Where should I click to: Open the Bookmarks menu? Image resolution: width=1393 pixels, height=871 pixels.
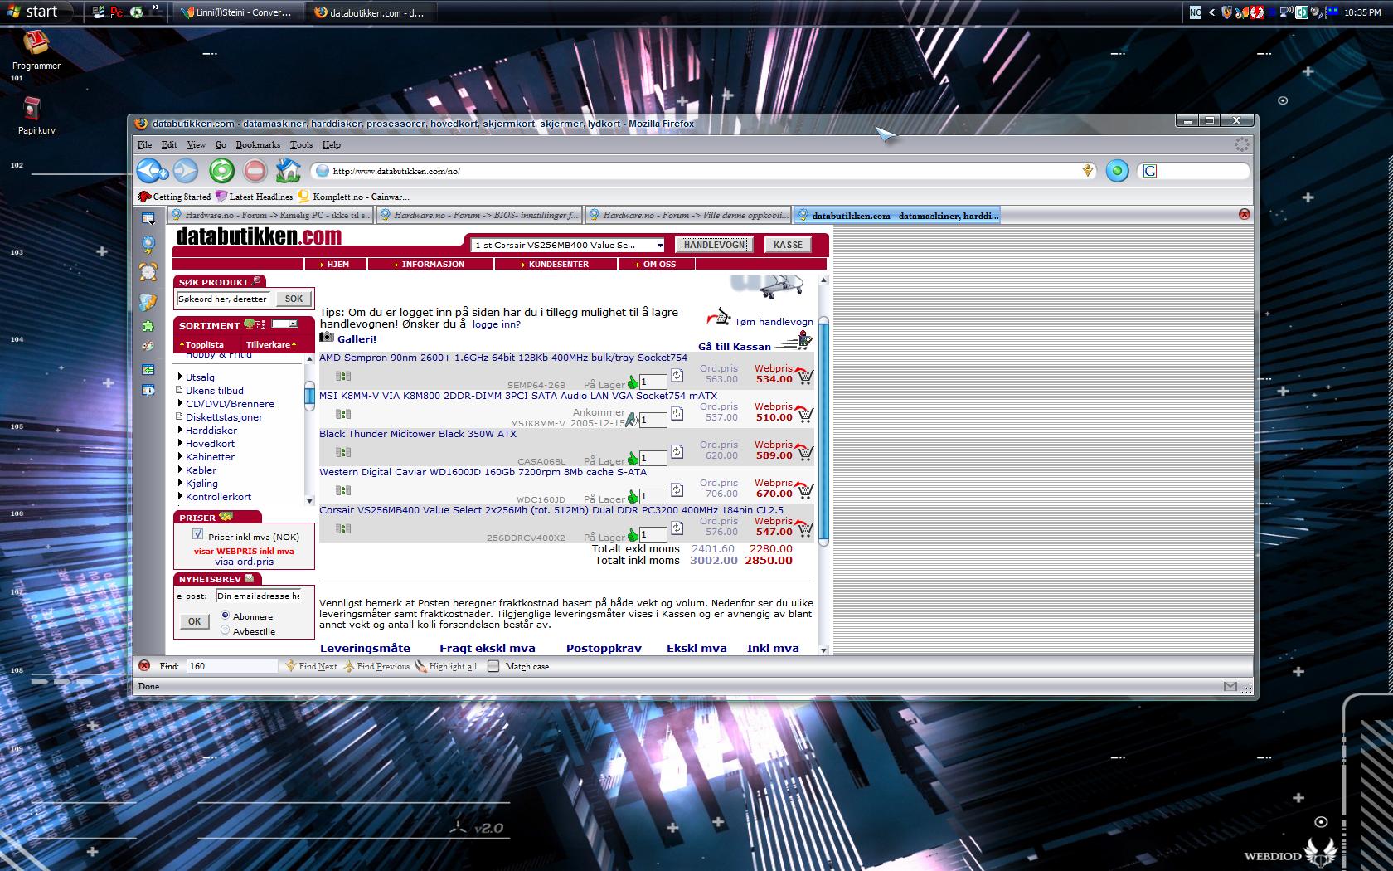[x=258, y=144]
